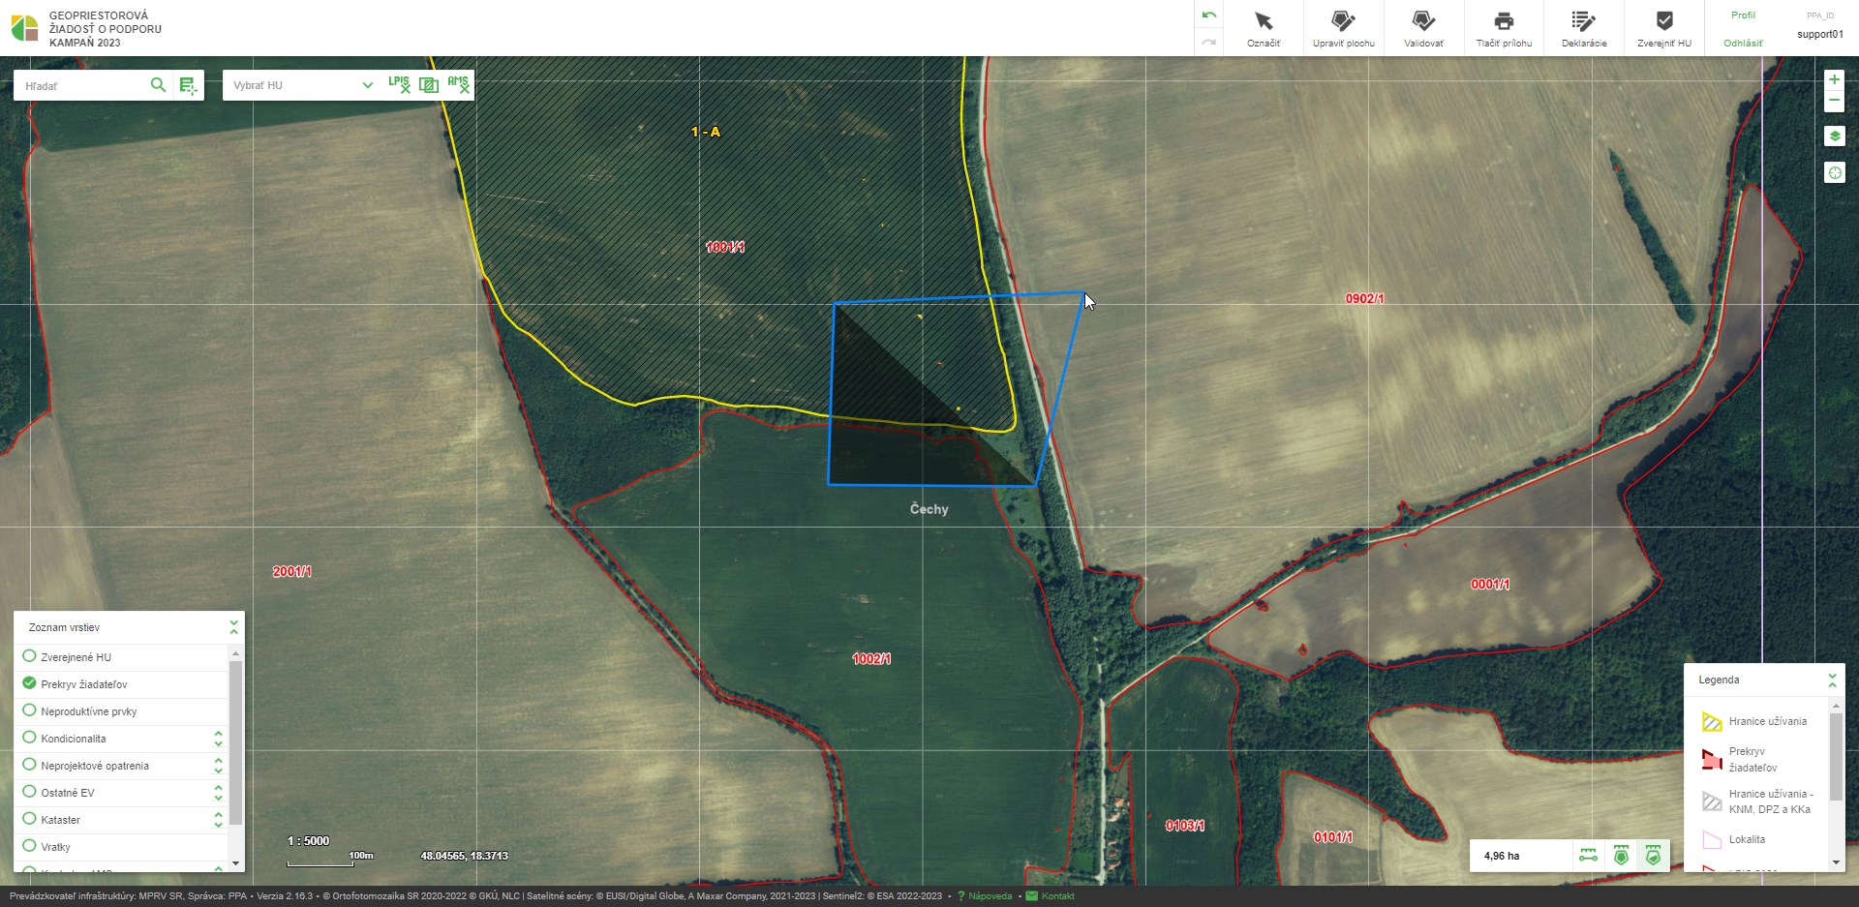Open the Kontakt link
1859x907 pixels.
tap(1058, 896)
